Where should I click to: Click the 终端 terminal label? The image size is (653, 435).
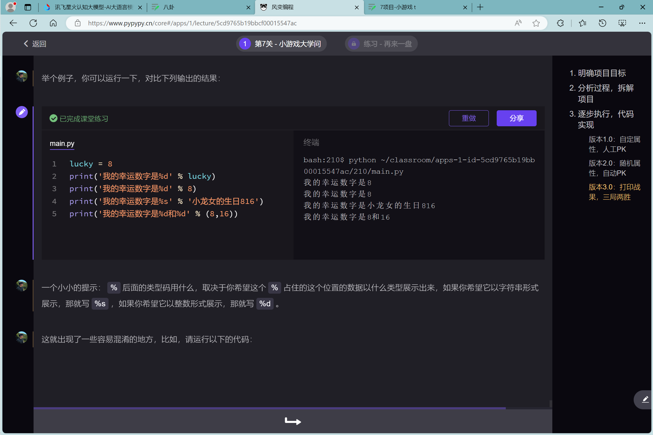[311, 142]
